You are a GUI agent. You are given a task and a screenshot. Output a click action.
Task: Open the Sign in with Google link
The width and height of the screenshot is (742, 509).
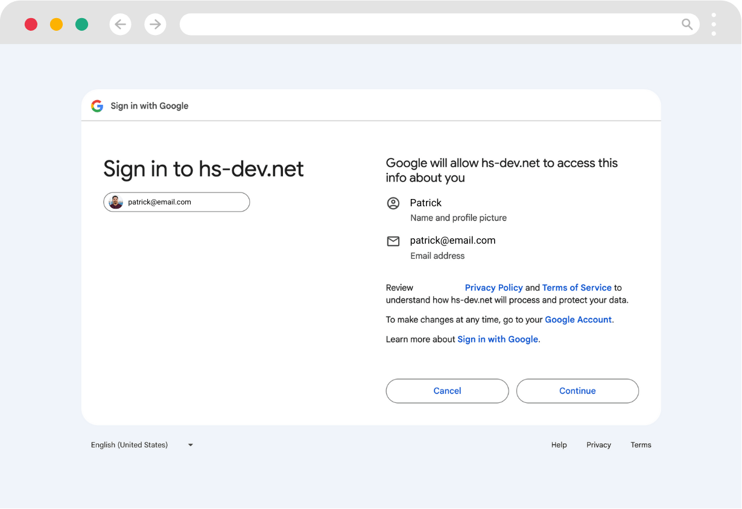click(498, 340)
